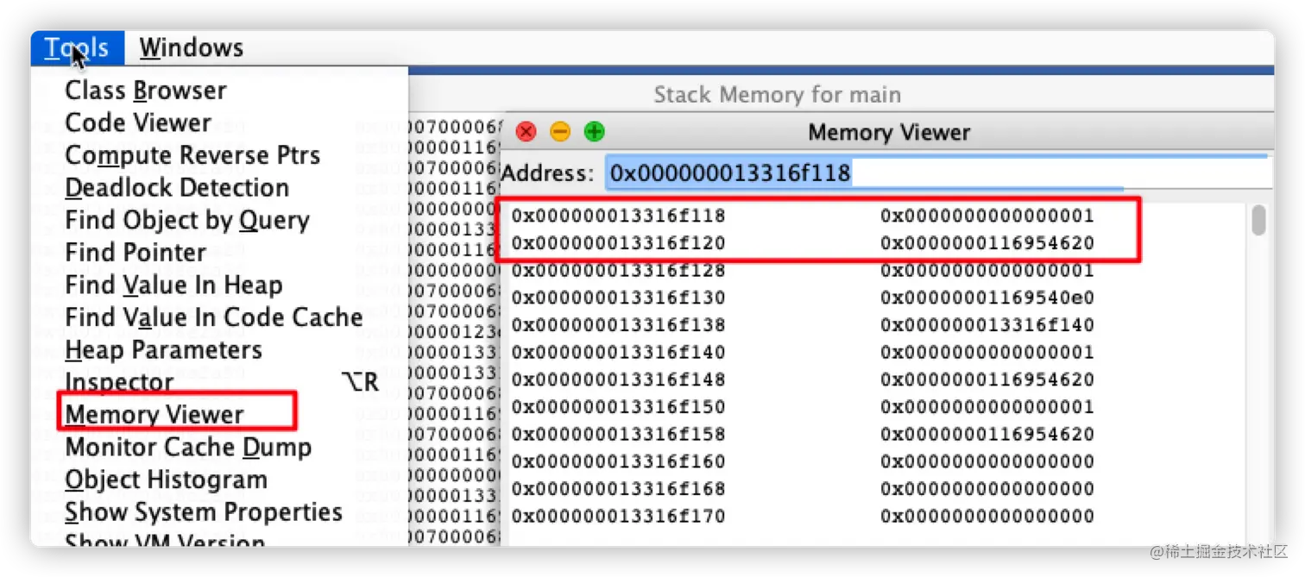Screen dimensions: 1305x577
Task: Maximize Memory Viewer with green button
Action: tap(595, 132)
